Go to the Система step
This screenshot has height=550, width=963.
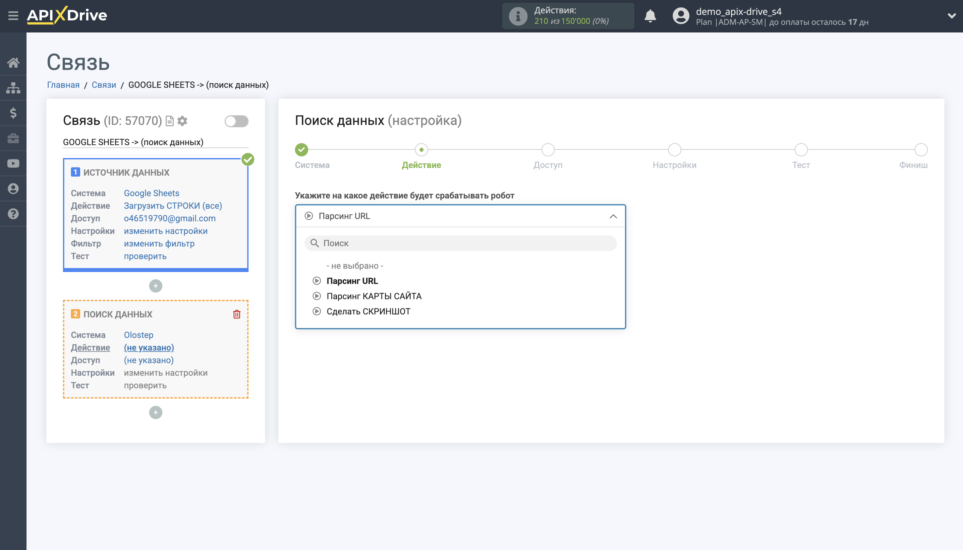point(302,150)
